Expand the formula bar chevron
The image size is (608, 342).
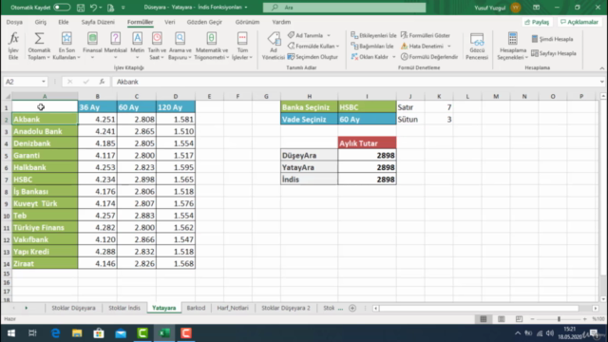(601, 82)
